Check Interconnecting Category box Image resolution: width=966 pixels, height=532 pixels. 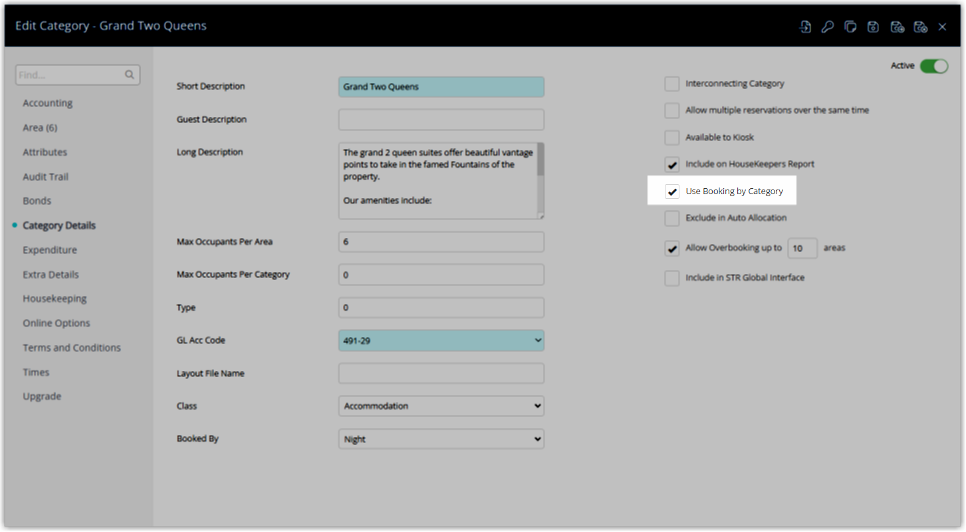coord(672,84)
